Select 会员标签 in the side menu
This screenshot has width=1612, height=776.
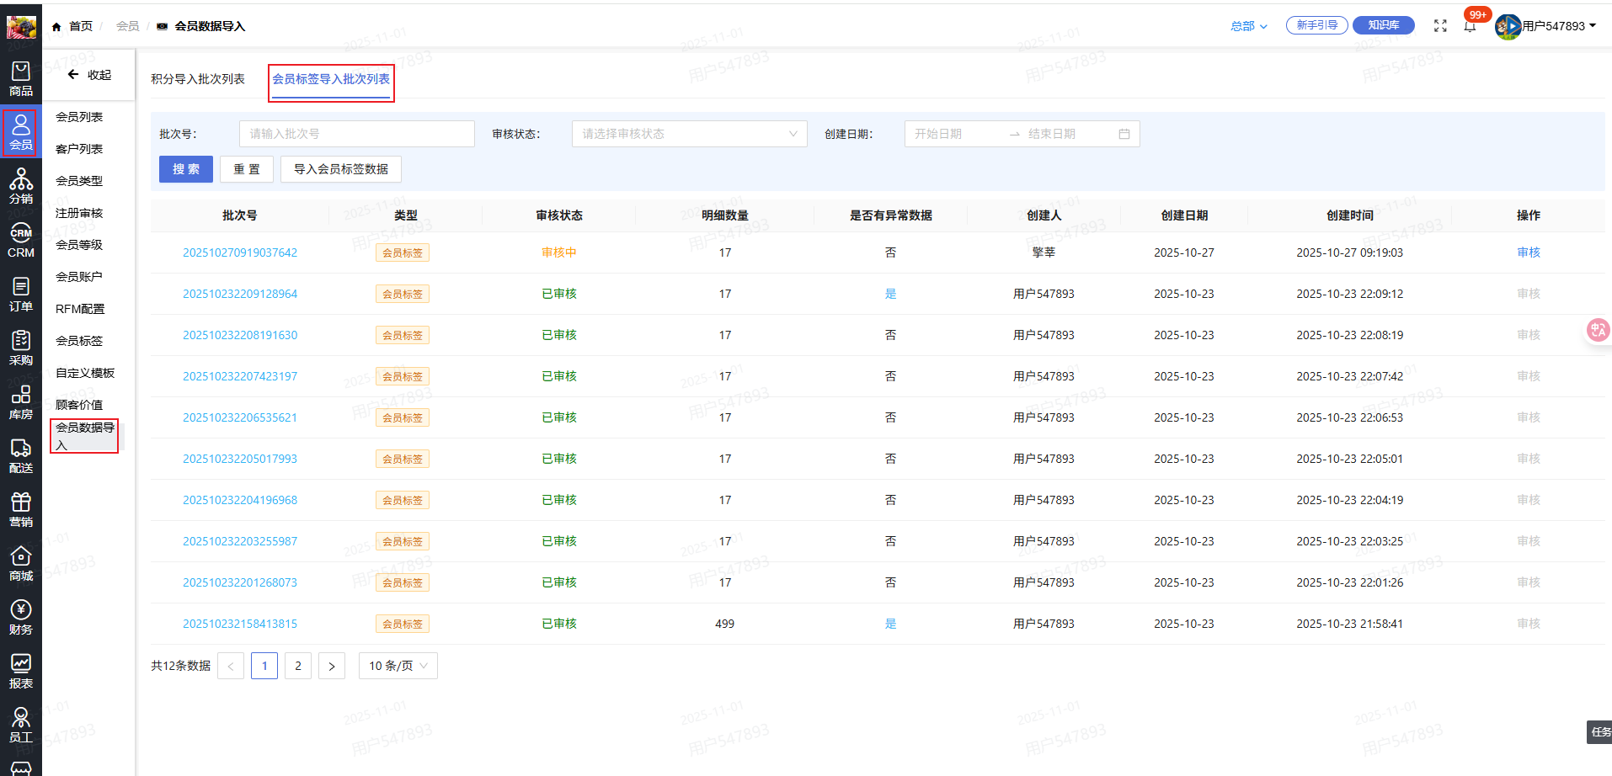(79, 341)
